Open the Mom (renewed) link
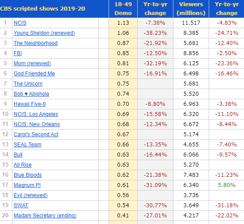Viewport: 244px width, 224px height. coord(32,63)
